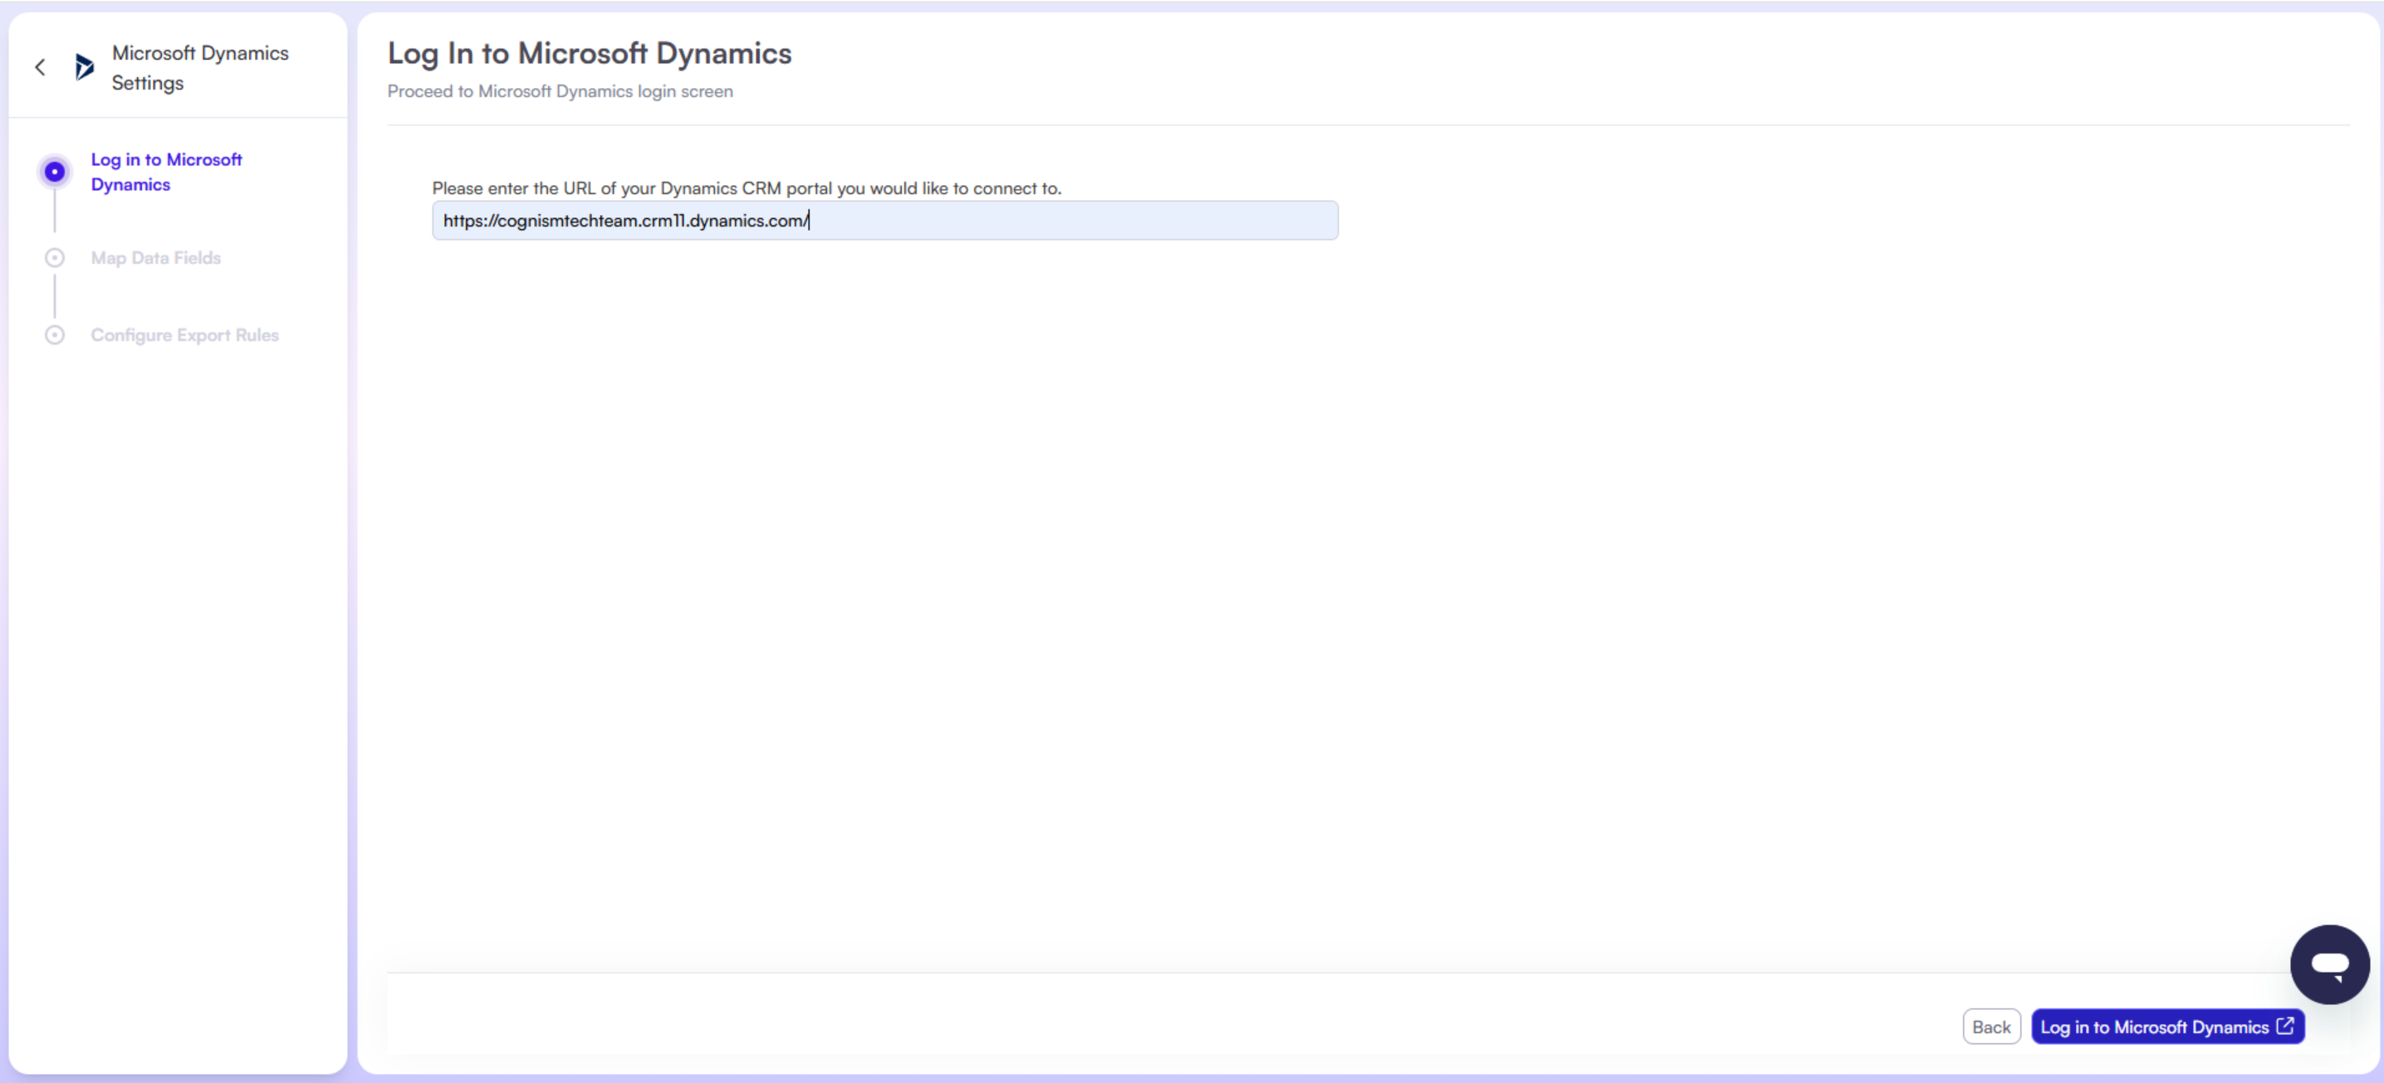Switch to Map Data Fields step
Screen dimensions: 2384x1083
(x=155, y=258)
